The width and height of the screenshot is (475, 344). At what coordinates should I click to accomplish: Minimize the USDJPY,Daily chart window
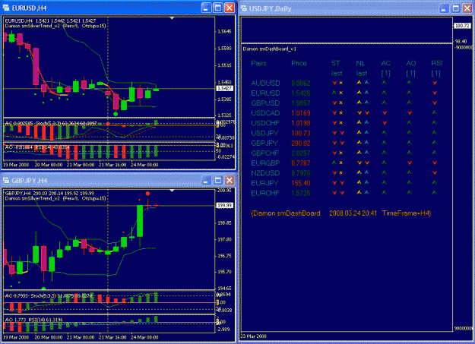coord(444,8)
